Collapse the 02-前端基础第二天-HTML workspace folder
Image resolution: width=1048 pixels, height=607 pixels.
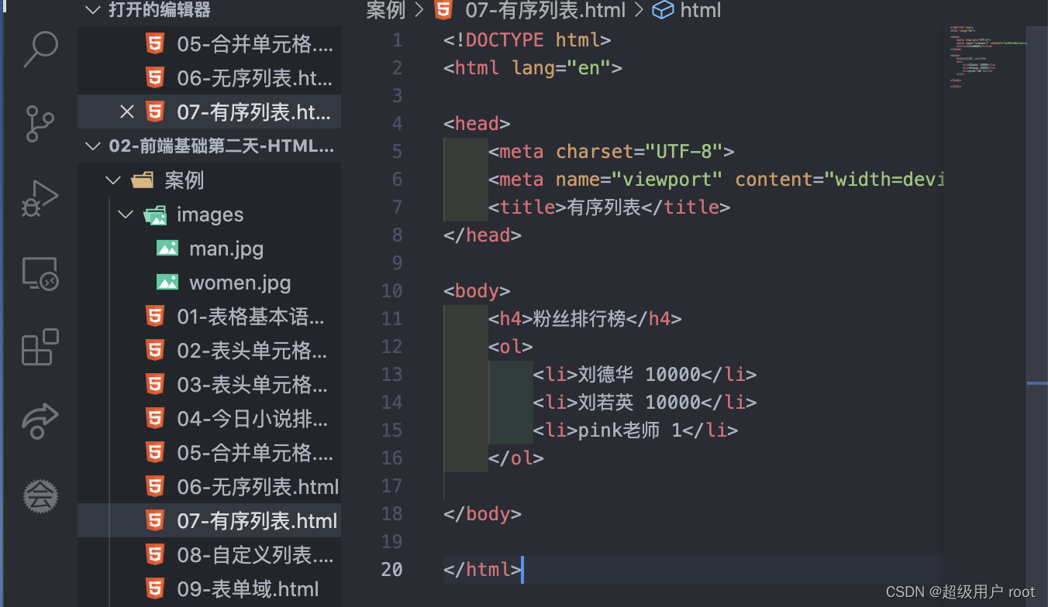[x=93, y=146]
